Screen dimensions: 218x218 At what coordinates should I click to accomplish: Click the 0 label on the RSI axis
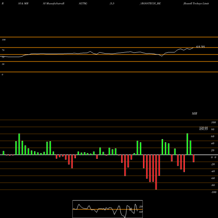(2, 75)
